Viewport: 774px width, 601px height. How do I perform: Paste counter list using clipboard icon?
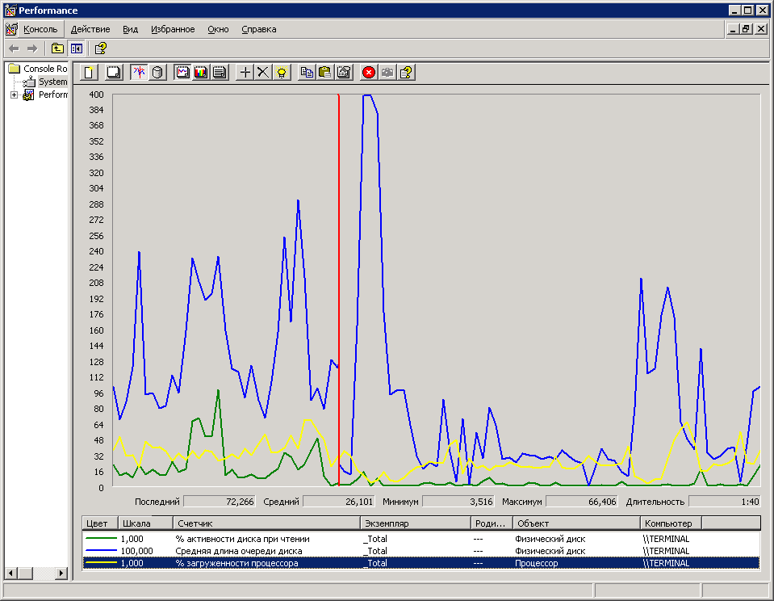click(x=324, y=72)
